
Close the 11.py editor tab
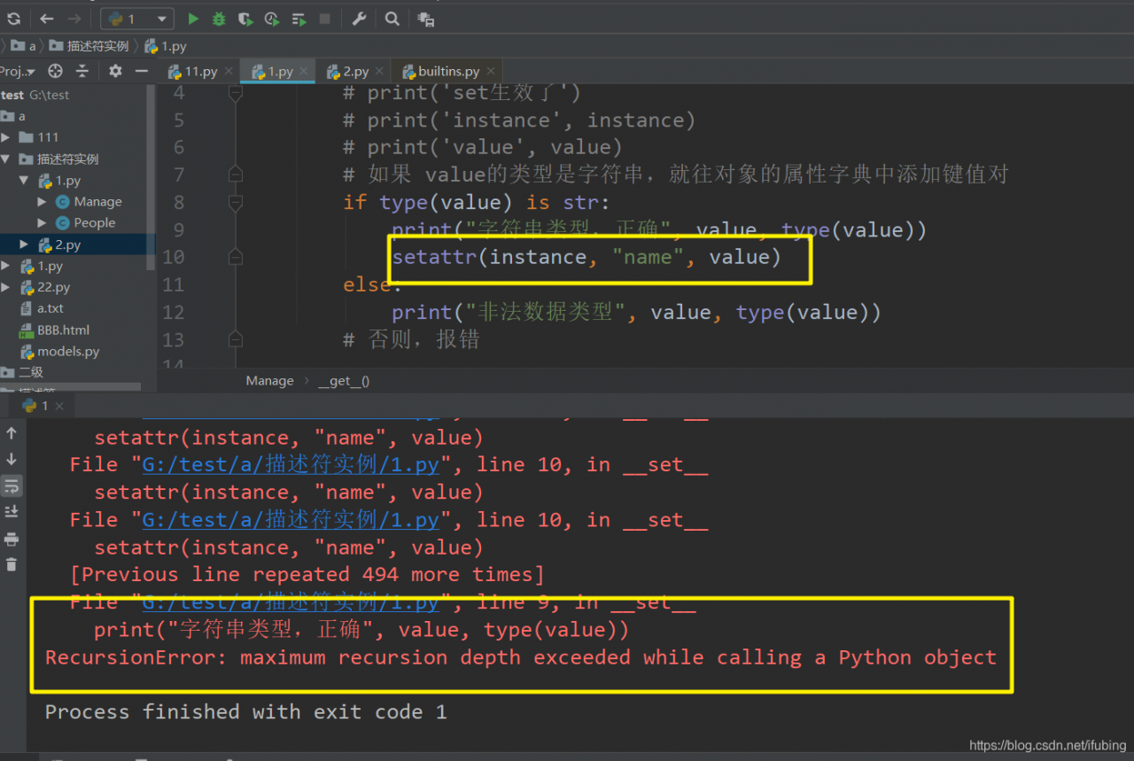(x=229, y=72)
